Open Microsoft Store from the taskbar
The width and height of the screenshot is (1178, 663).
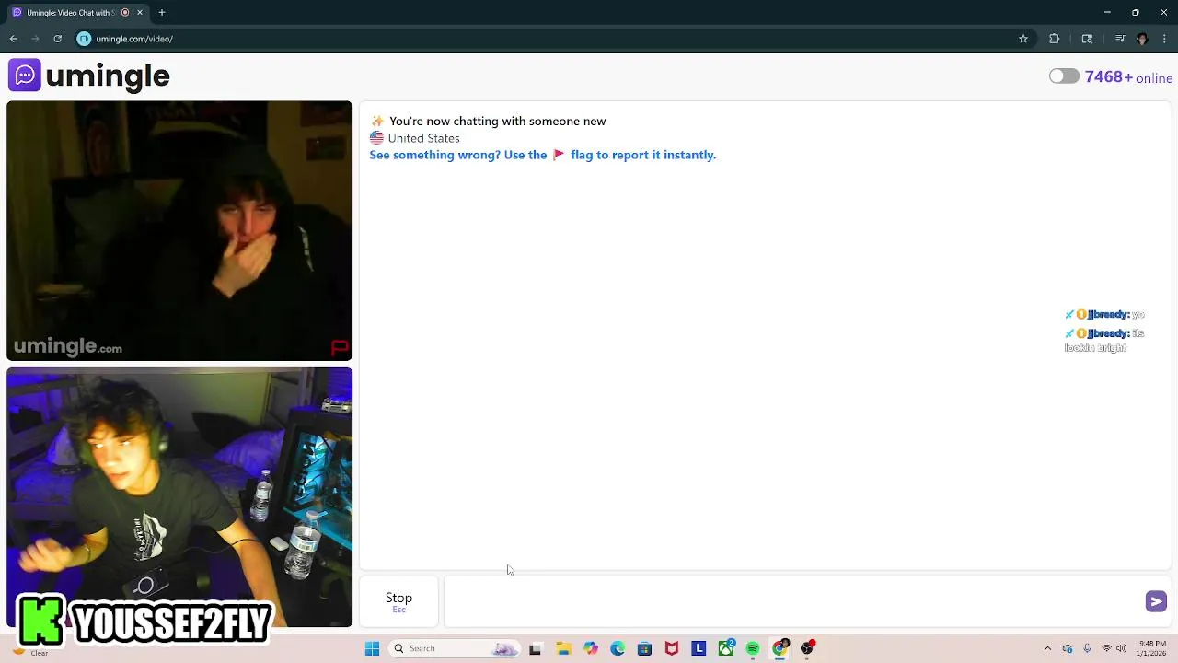tap(644, 648)
